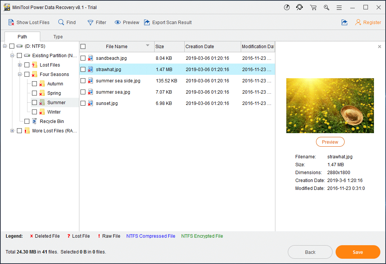Viewport: 386px width, 264px height.
Task: Select the Autumn folder label
Action: (x=55, y=83)
